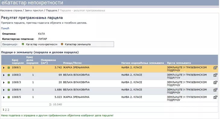
Task: Click green status square of parcel 1069/2
Action: tap(9, 75)
